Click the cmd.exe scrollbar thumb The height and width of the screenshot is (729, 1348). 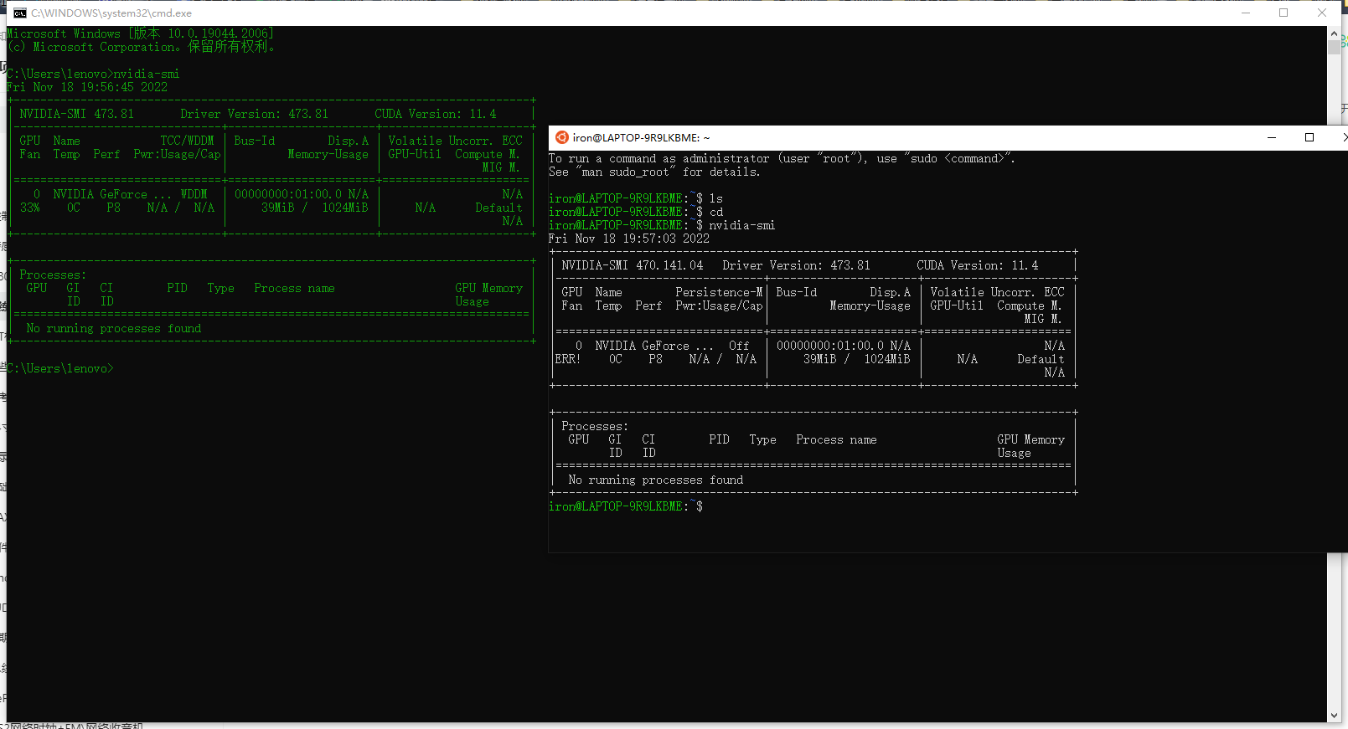1334,47
